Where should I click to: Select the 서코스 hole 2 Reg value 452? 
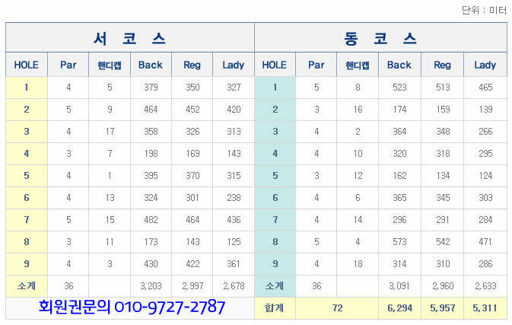pyautogui.click(x=192, y=110)
